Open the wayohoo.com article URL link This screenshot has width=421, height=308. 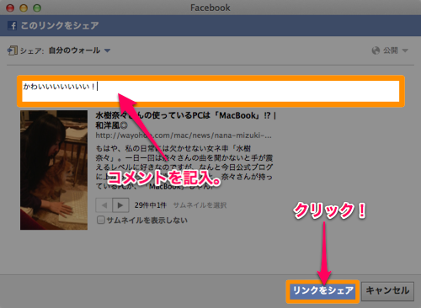[184, 135]
